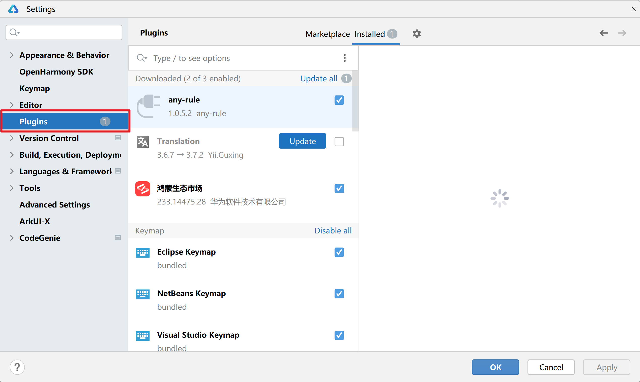Click the update count badge beside Update all
The image size is (640, 382).
coord(346,78)
